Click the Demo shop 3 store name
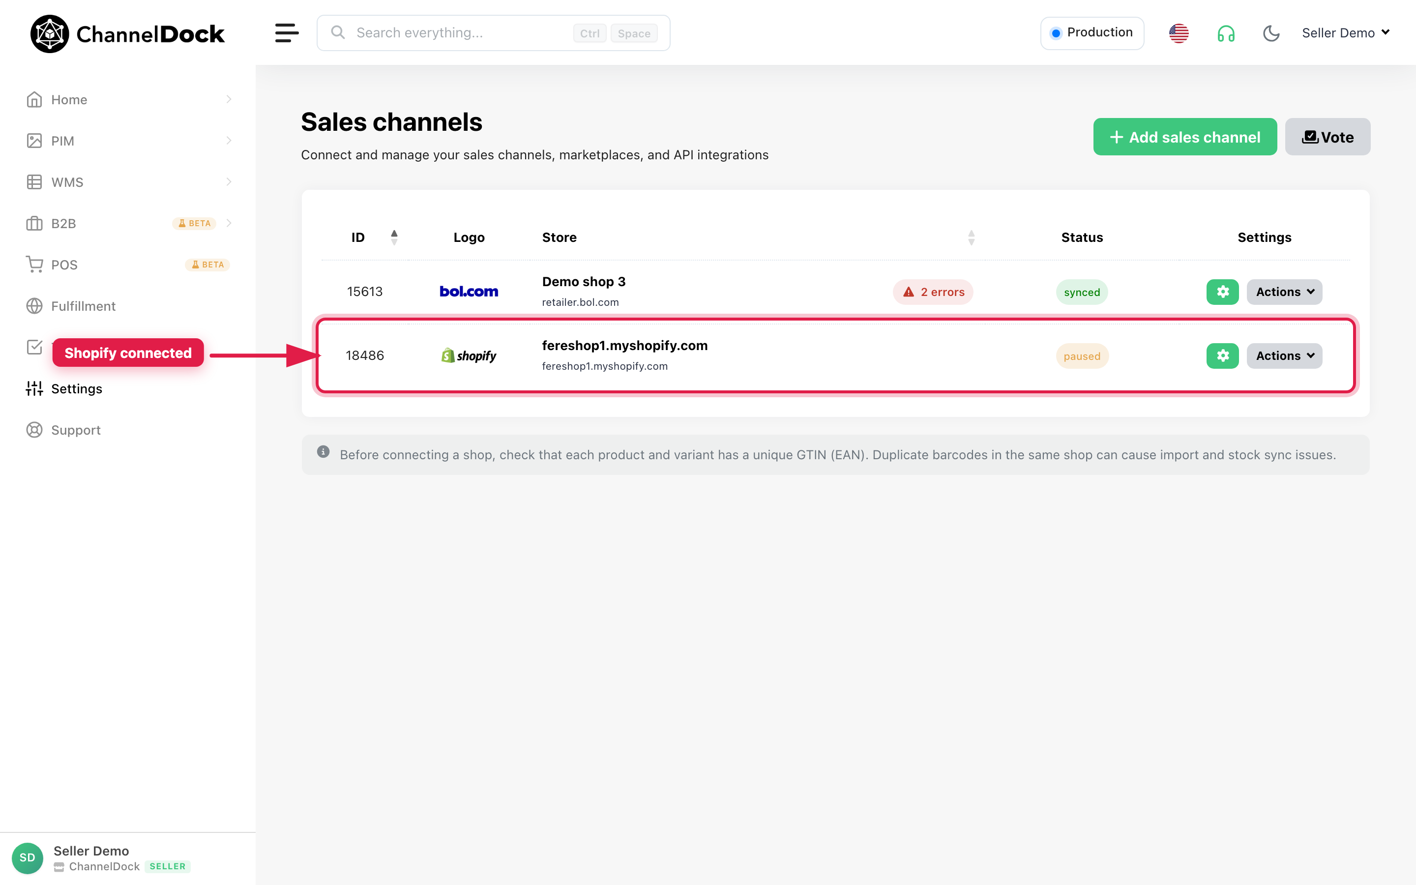Screen dimensions: 1416x885 pos(584,282)
